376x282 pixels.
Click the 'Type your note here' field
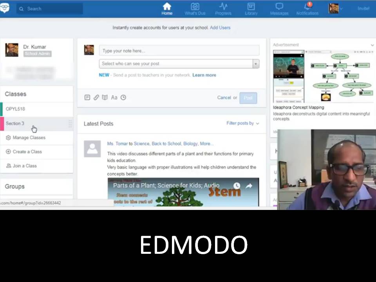pos(179,51)
